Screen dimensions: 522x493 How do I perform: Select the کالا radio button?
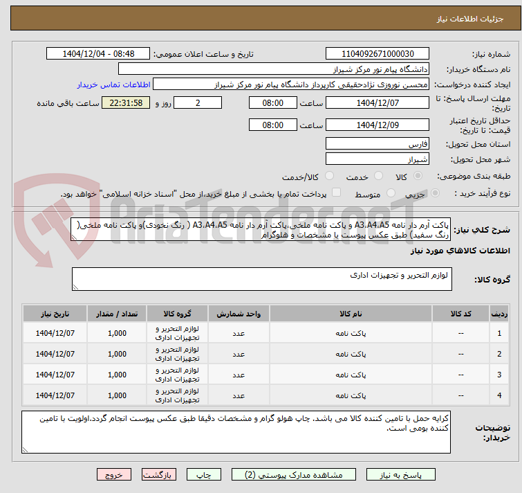(418, 176)
